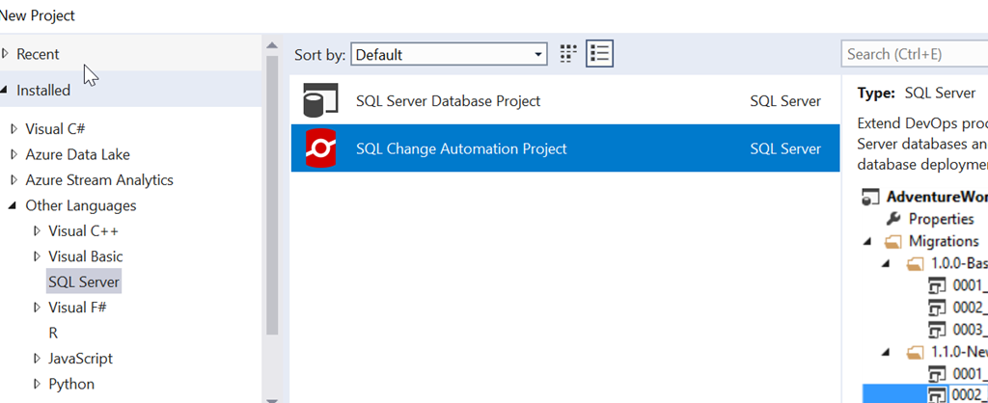Switch to medium icons list view

(600, 54)
